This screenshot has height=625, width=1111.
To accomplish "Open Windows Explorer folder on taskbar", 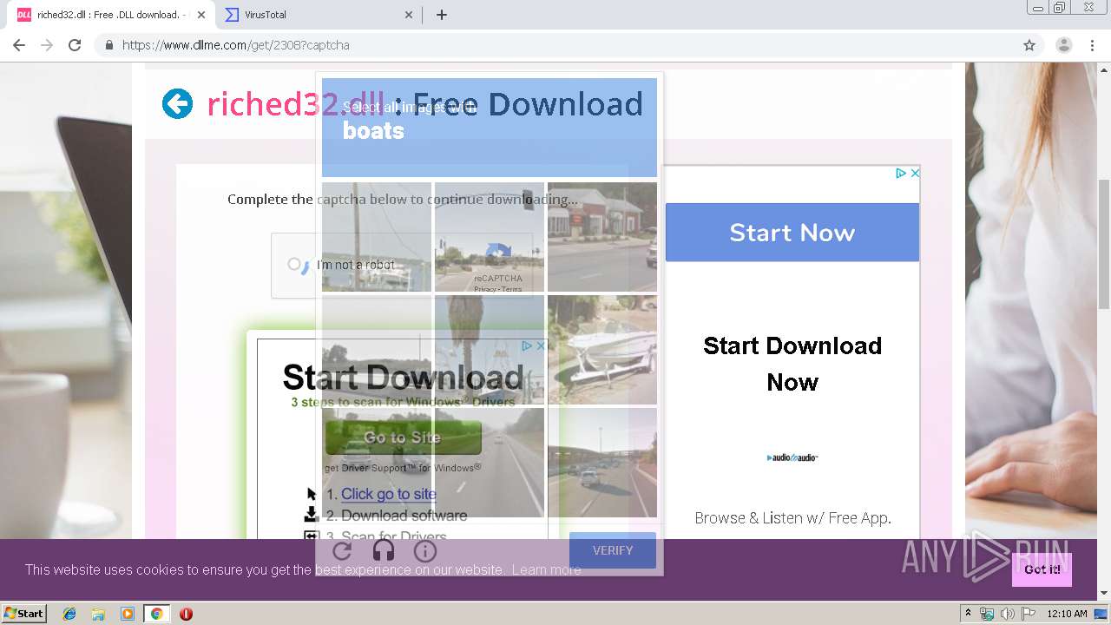I will click(x=98, y=614).
